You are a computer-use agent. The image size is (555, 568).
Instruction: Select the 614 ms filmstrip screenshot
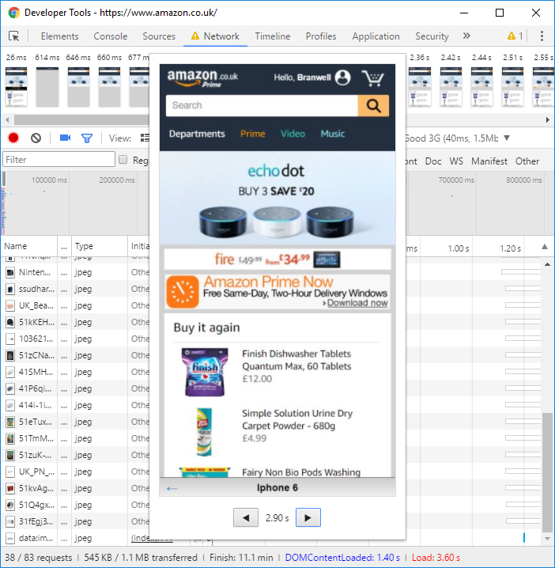click(x=47, y=87)
